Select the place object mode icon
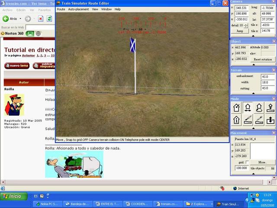Screen dimensions: 277x208 coord(271,107)
